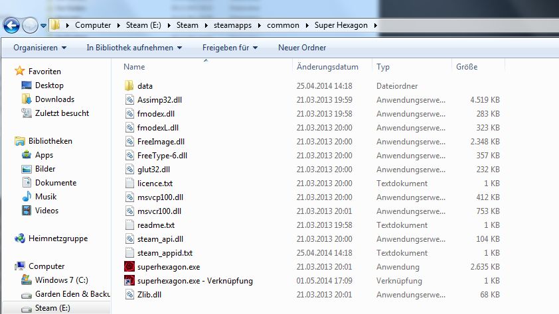Click the folder icon in address bar
Image resolution: width=559 pixels, height=314 pixels.
click(55, 25)
